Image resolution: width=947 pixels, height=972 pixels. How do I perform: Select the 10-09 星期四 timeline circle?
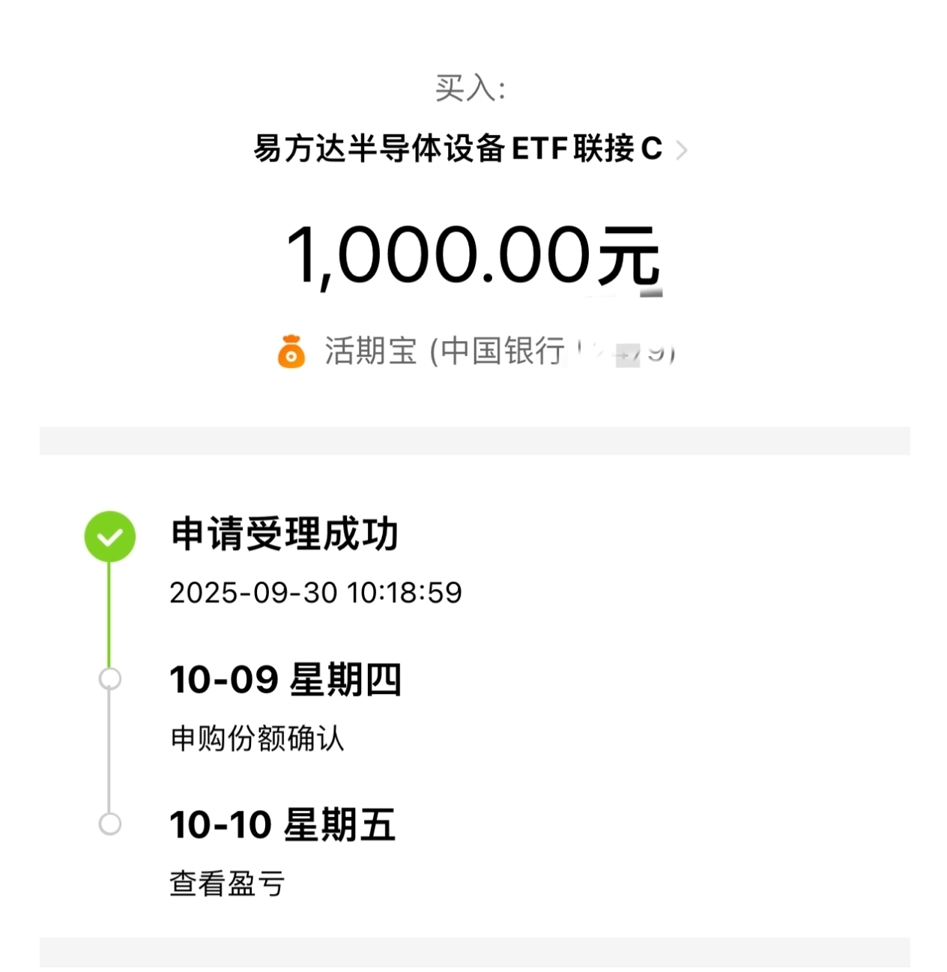pos(109,679)
